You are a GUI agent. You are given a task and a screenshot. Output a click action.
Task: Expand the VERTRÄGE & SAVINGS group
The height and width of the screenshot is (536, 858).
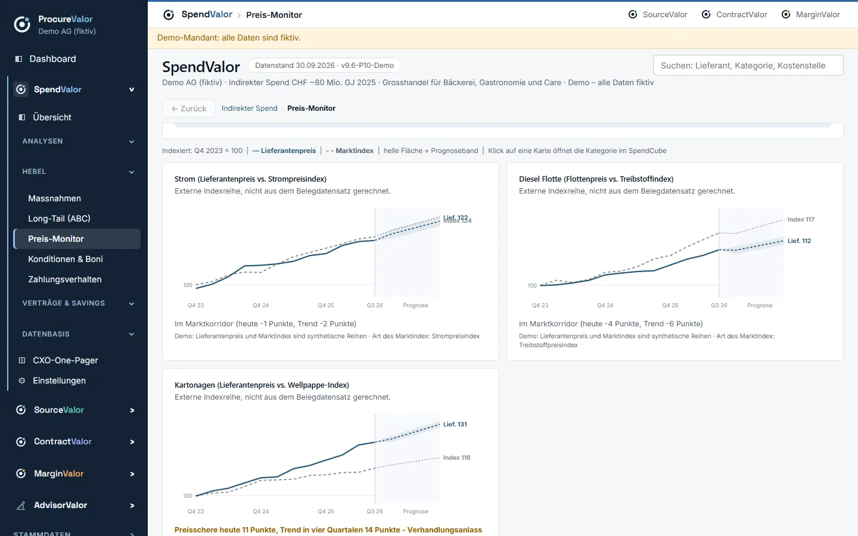click(x=132, y=304)
